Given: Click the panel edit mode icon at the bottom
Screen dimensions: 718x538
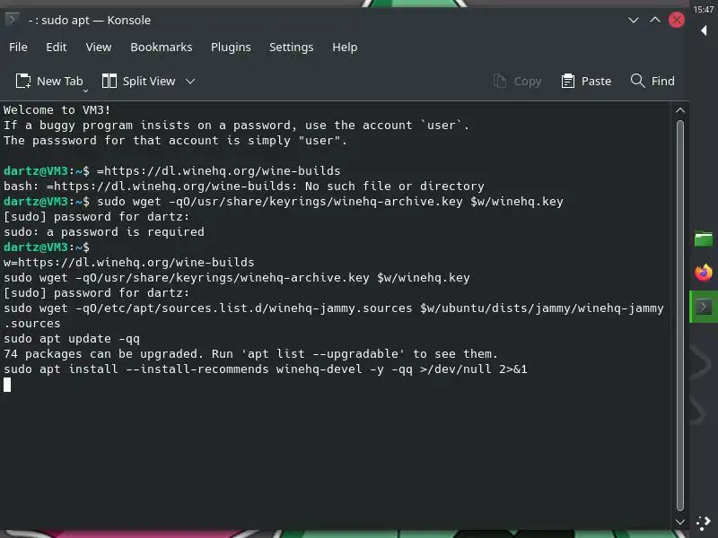Looking at the screenshot, I should [703, 524].
